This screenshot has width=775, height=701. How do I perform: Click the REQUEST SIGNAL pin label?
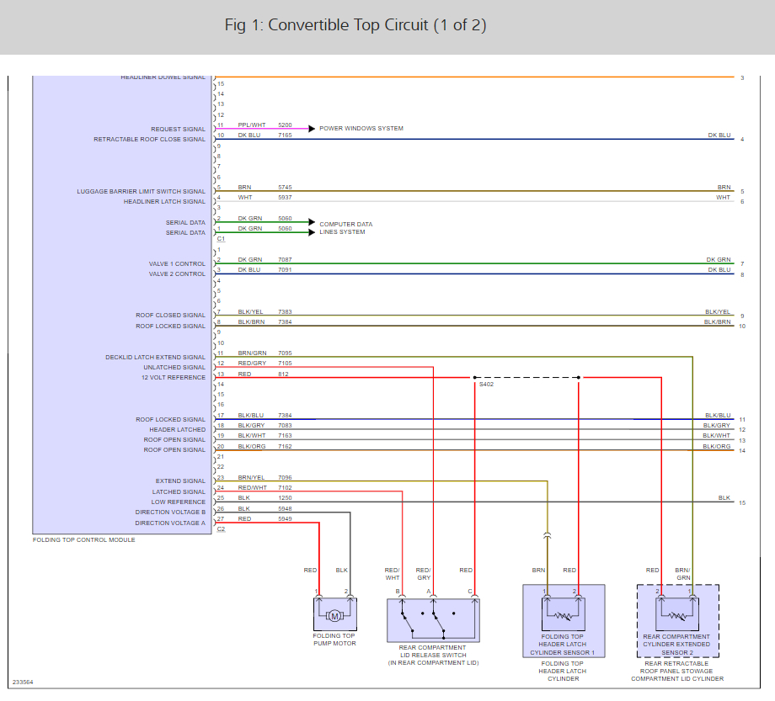178,130
